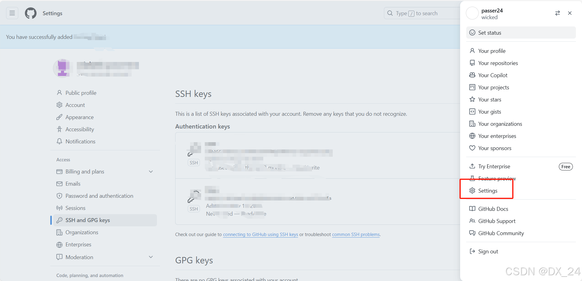The height and width of the screenshot is (281, 582).
Task: Click the book icon beside GitHub Docs
Action: (472, 209)
